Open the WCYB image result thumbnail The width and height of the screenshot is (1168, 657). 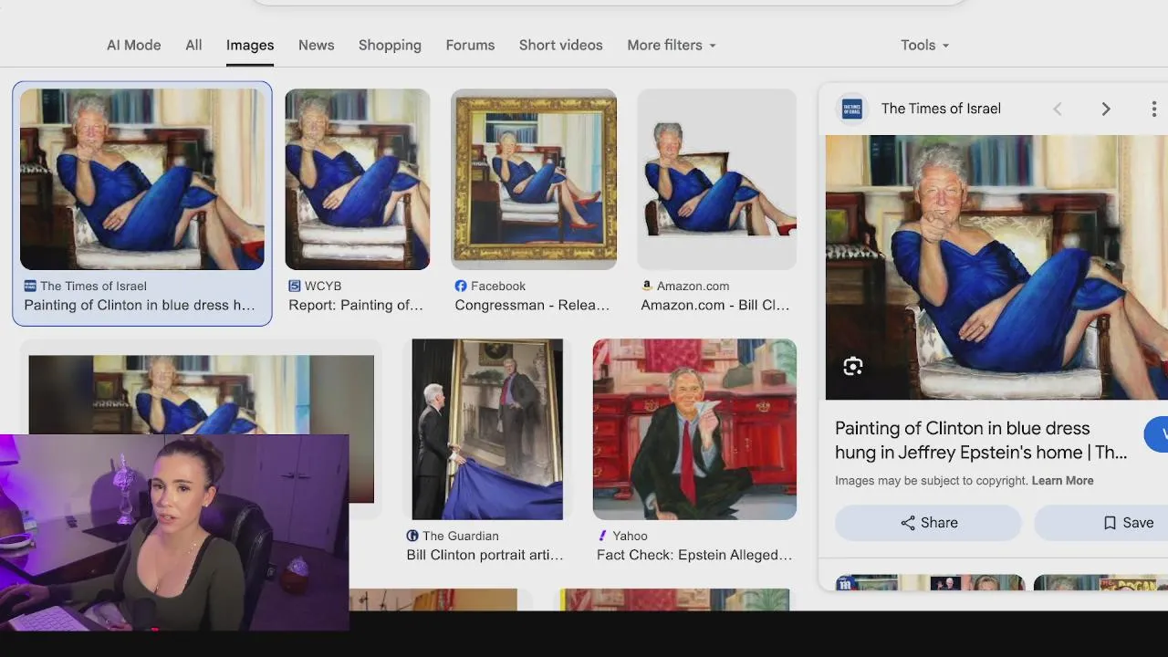[x=357, y=179]
